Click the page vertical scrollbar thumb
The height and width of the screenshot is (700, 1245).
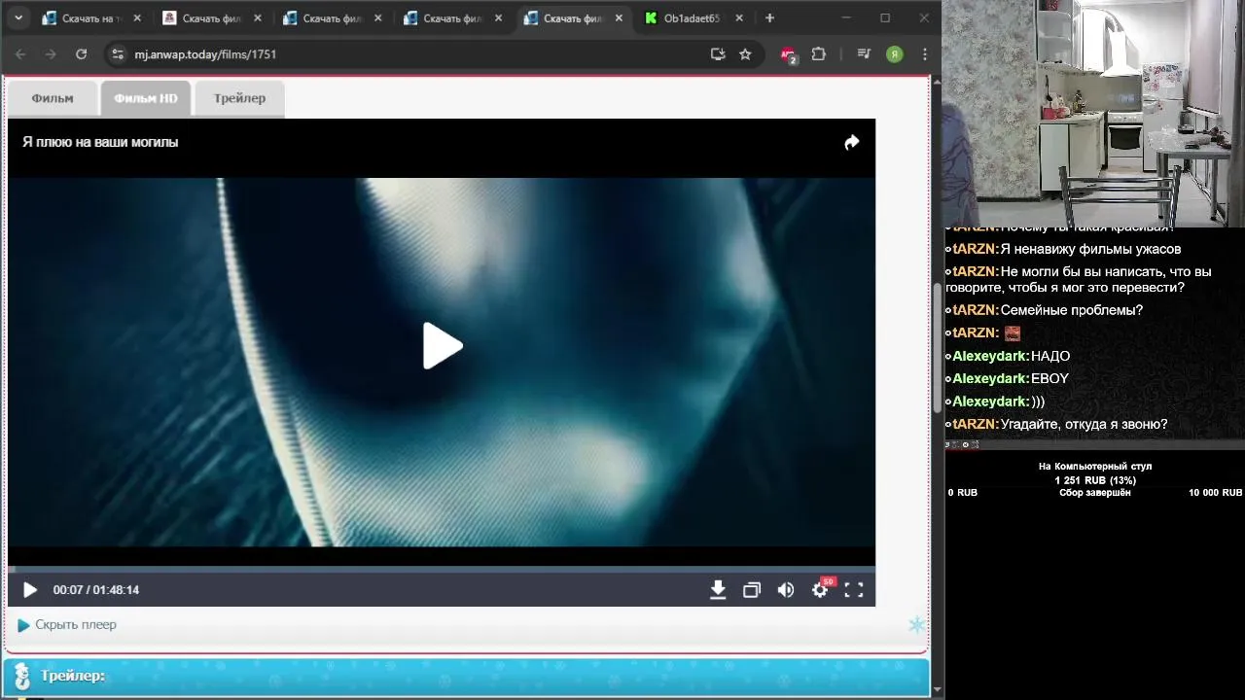coord(938,347)
